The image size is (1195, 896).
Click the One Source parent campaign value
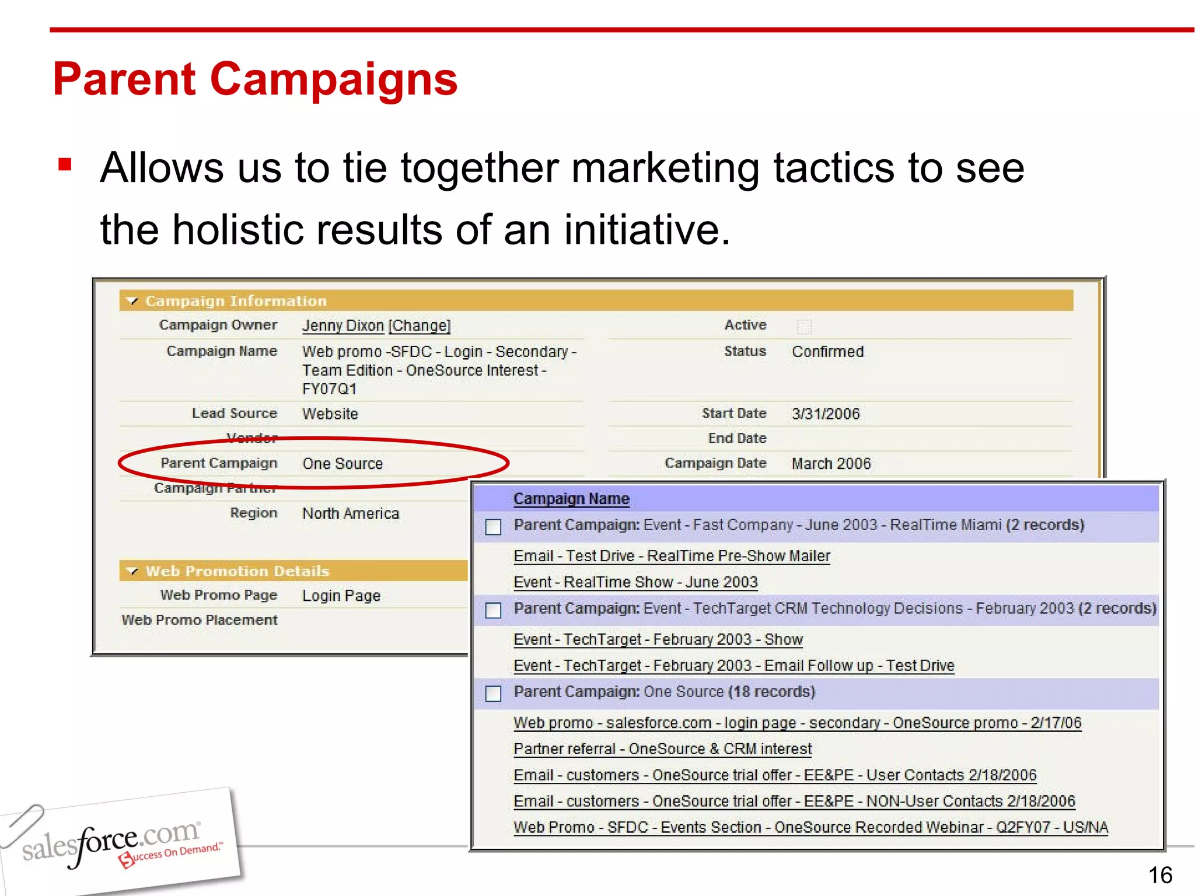[x=343, y=464]
